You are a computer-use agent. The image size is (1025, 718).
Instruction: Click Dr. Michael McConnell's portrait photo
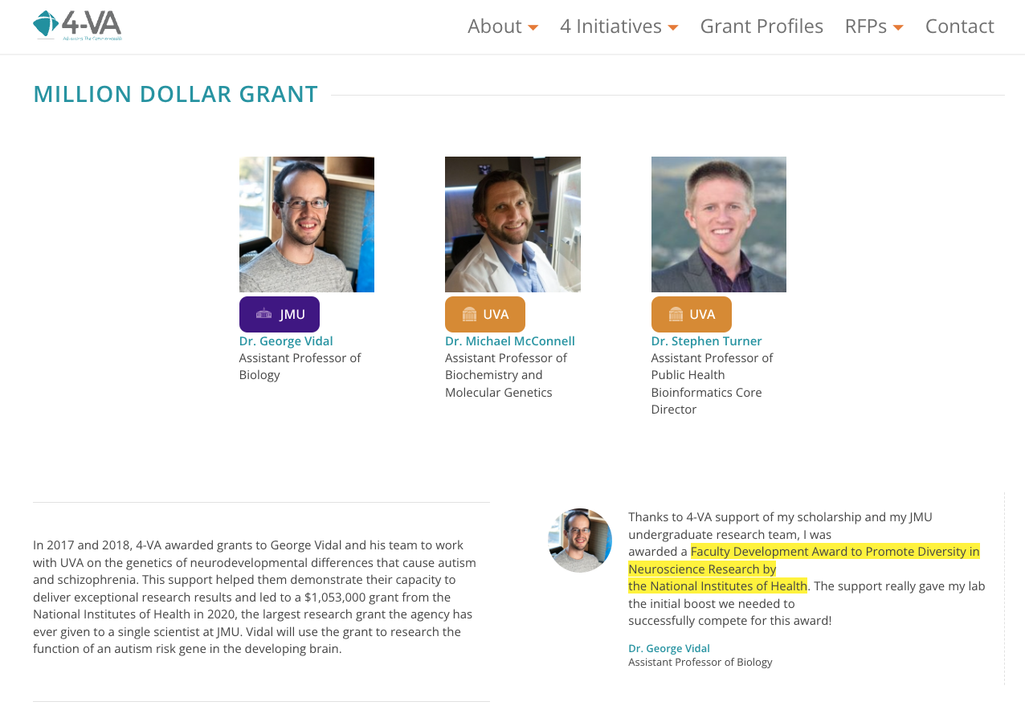pos(512,224)
